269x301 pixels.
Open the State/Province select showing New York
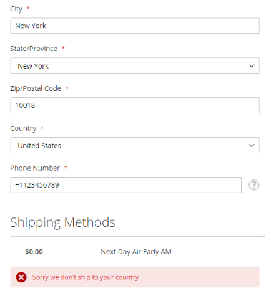coord(135,65)
